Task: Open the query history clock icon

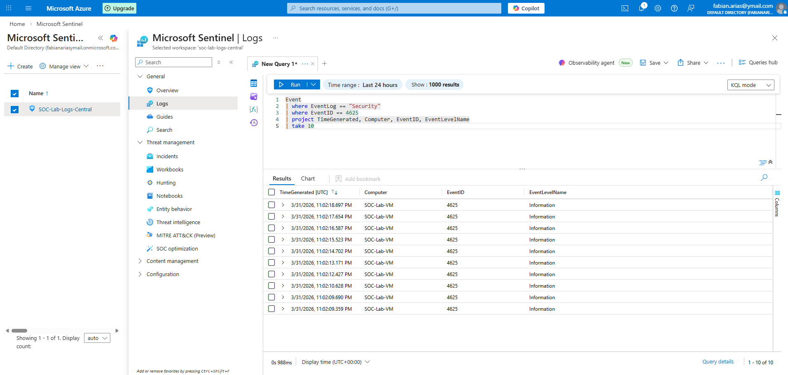Action: [254, 123]
